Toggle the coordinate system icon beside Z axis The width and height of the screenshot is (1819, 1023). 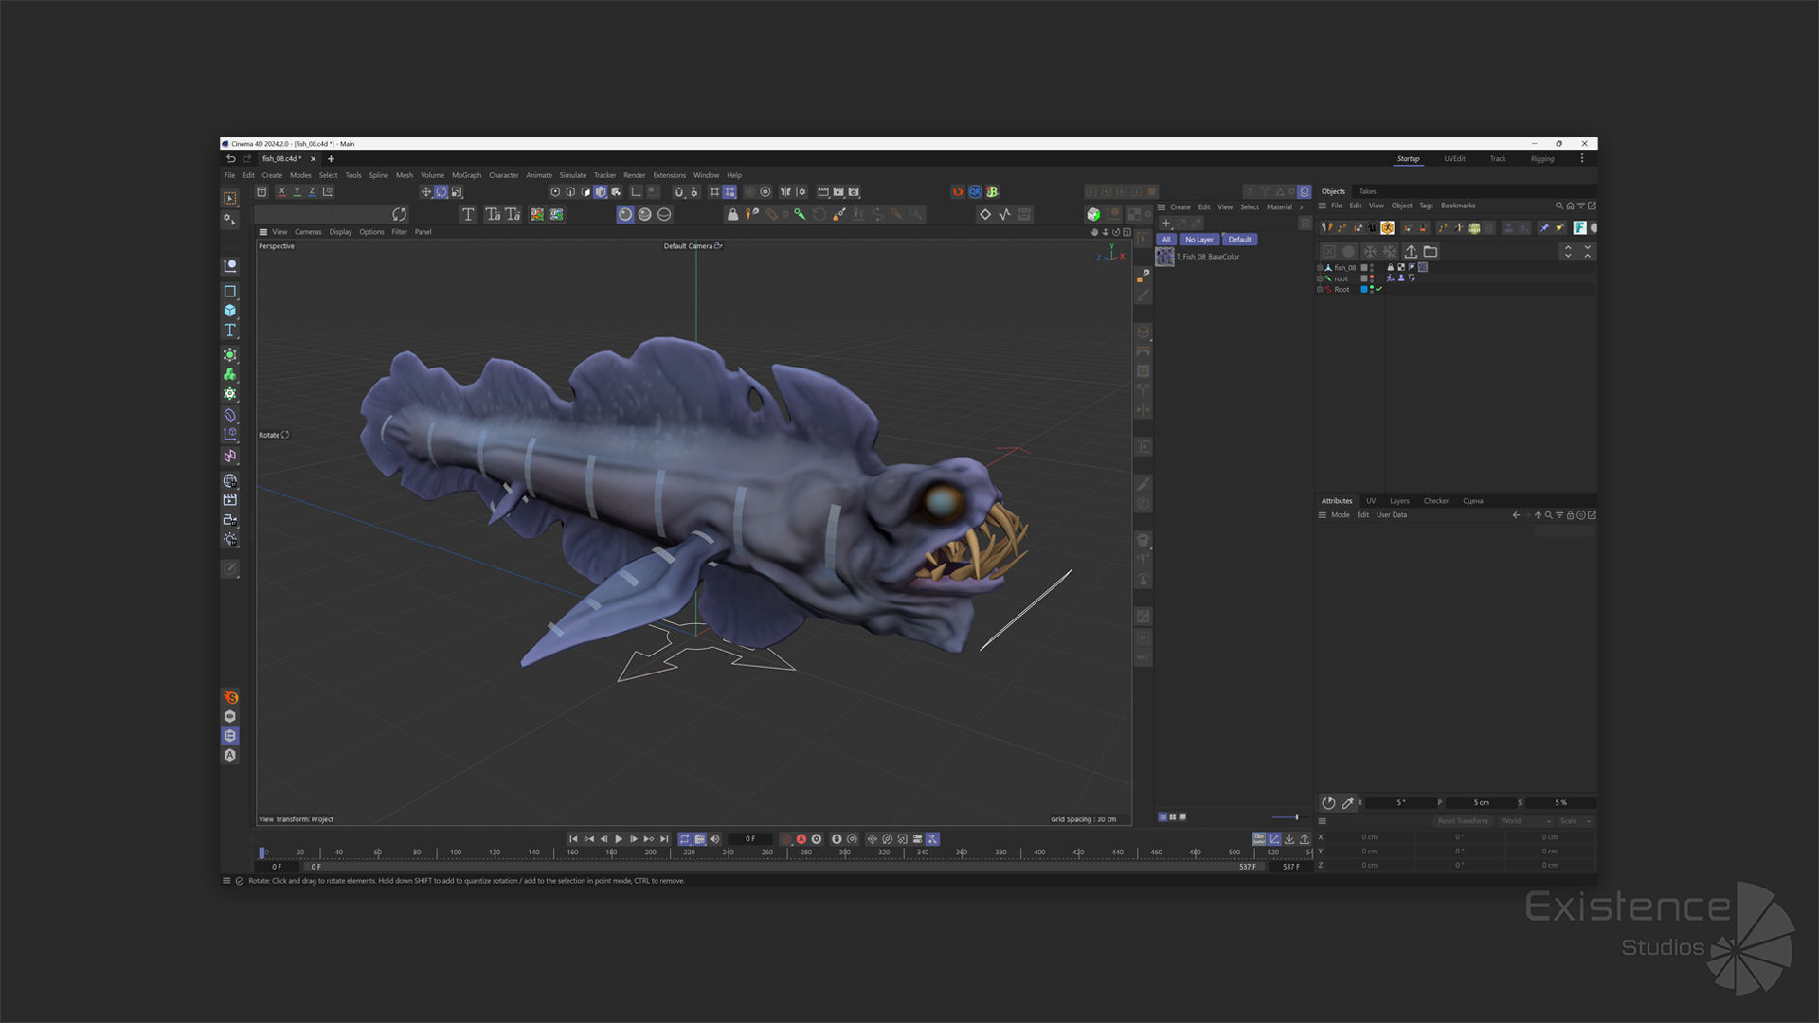pos(328,191)
